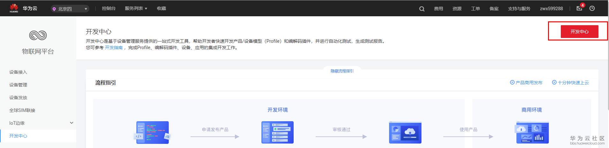Open the 十分钟快速上云 link
This screenshot has width=609, height=148.
click(573, 82)
